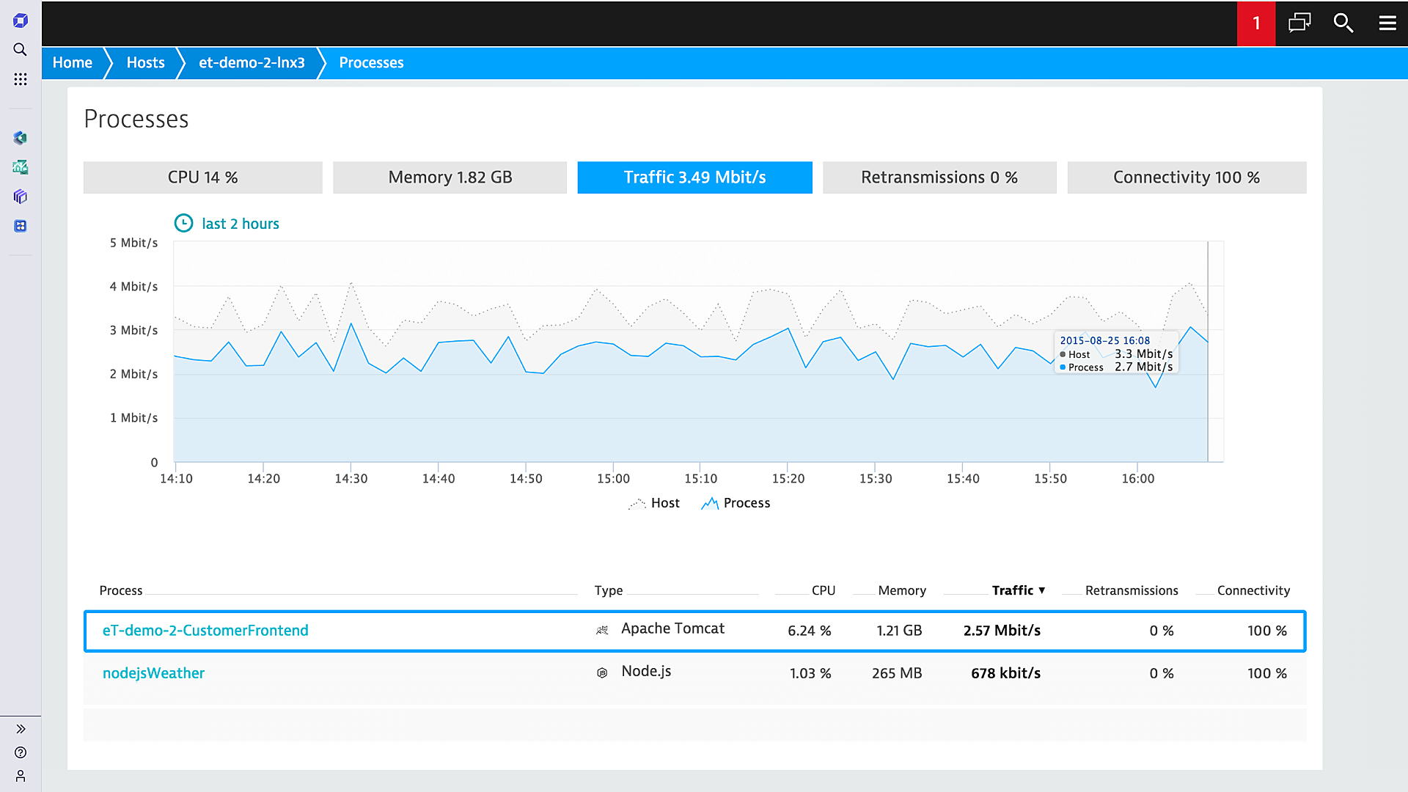The height and width of the screenshot is (792, 1408).
Task: Switch to the Retransmissions 0 % tab
Action: pos(939,177)
